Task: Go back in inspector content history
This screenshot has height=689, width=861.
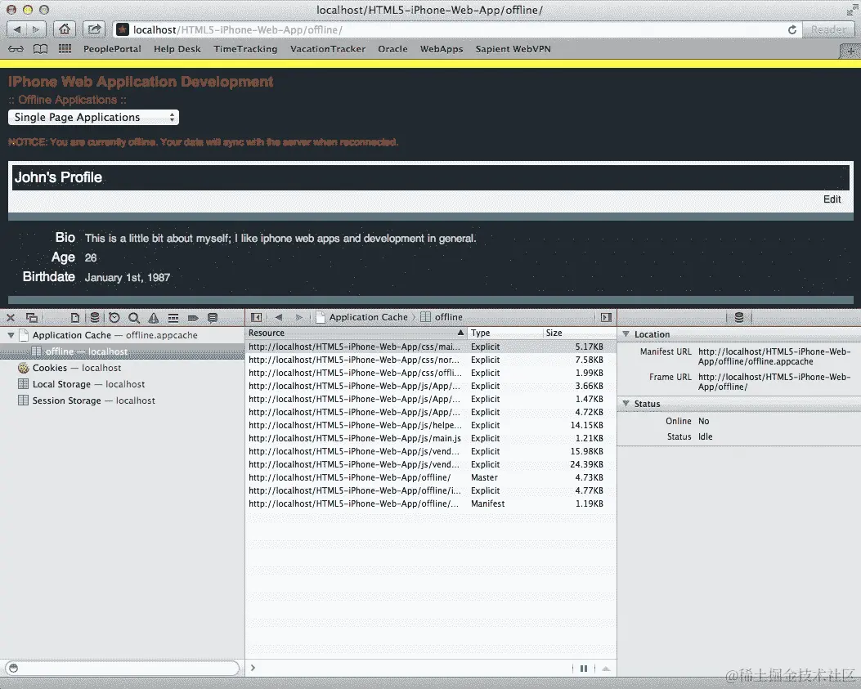Action: 278,317
